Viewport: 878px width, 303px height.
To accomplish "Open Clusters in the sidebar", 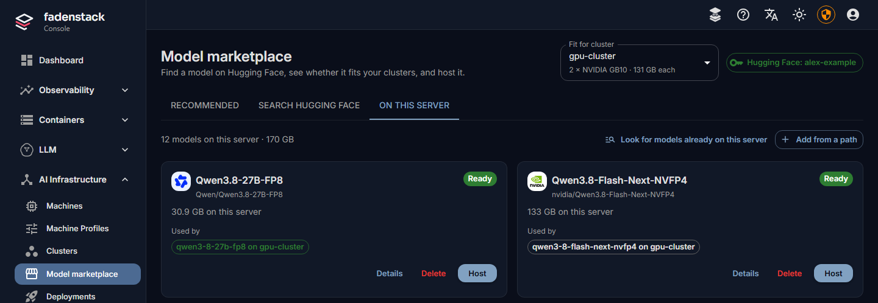I will (x=77, y=251).
